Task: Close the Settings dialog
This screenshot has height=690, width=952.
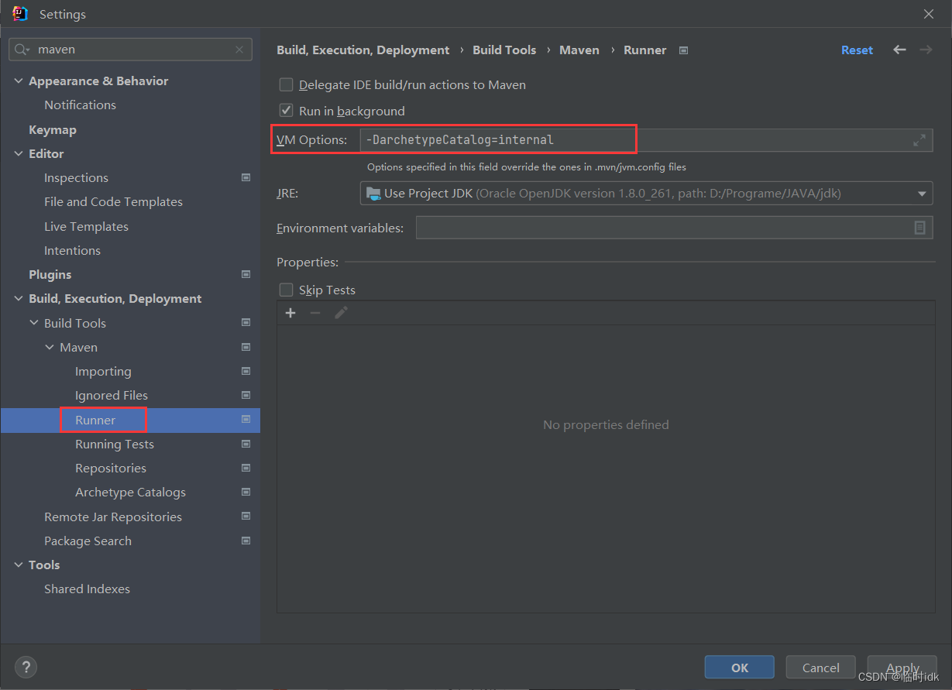Action: point(929,14)
